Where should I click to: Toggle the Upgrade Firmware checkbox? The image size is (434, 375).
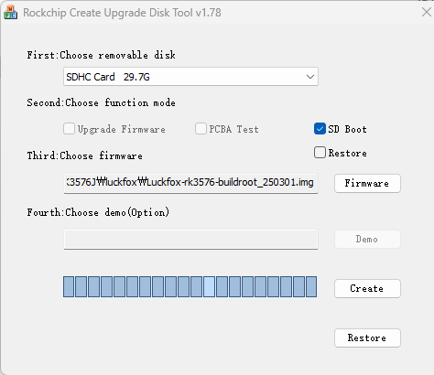pos(69,129)
